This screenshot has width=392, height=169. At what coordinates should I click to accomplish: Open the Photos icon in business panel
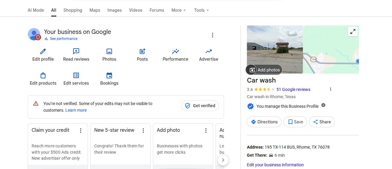(x=109, y=51)
